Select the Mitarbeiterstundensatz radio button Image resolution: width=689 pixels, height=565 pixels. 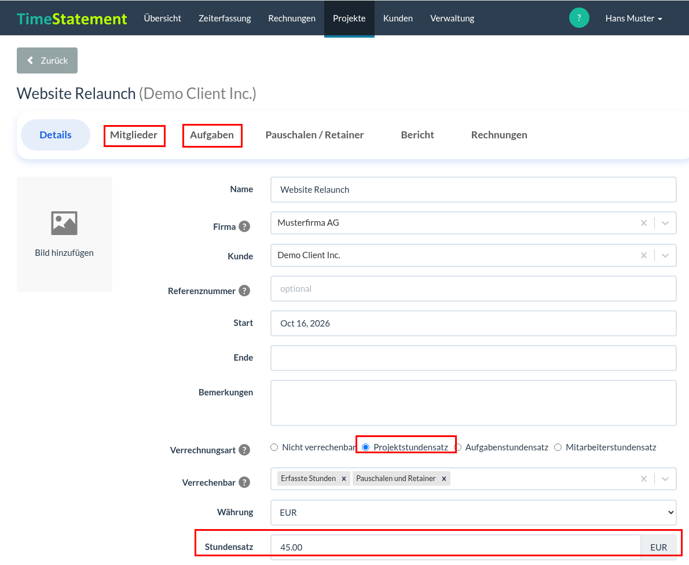(558, 447)
